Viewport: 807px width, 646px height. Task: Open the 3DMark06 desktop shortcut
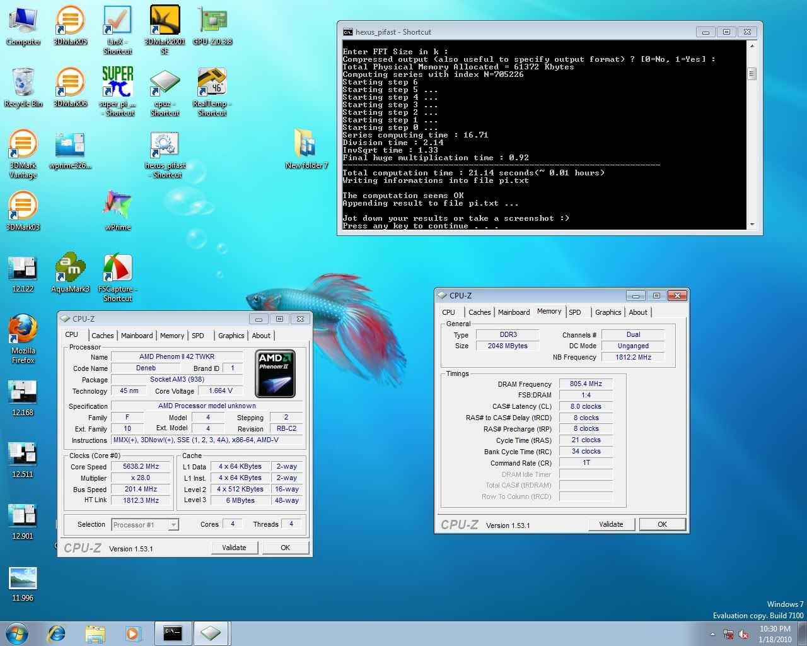[x=71, y=87]
